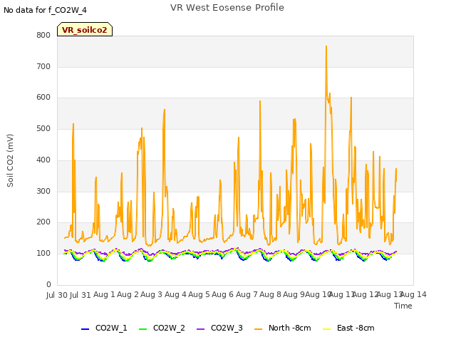
Task: Click the Aug 2 x-axis date label
Action: 128,294
